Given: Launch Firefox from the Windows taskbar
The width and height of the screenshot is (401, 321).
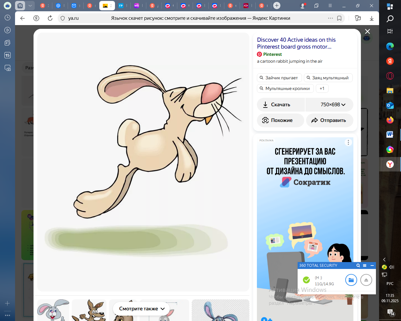Looking at the screenshot, I should (390, 120).
